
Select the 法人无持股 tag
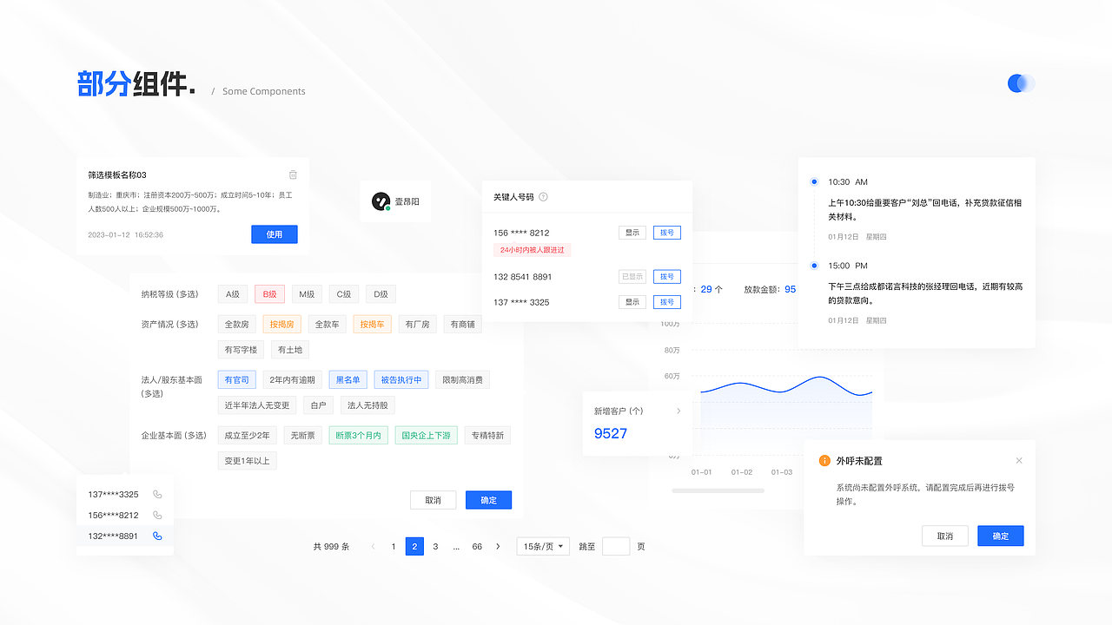367,405
